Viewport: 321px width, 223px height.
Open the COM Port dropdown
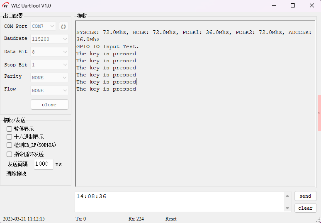pos(43,26)
